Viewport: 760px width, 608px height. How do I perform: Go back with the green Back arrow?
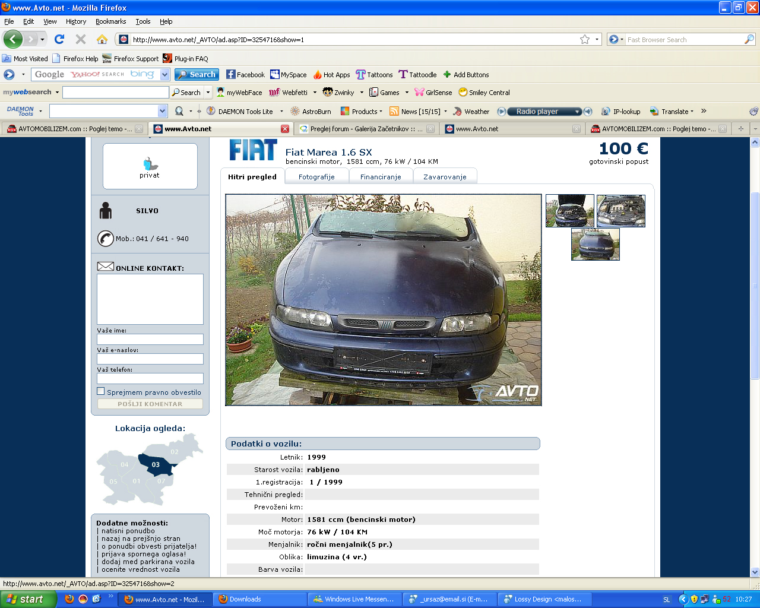point(12,39)
